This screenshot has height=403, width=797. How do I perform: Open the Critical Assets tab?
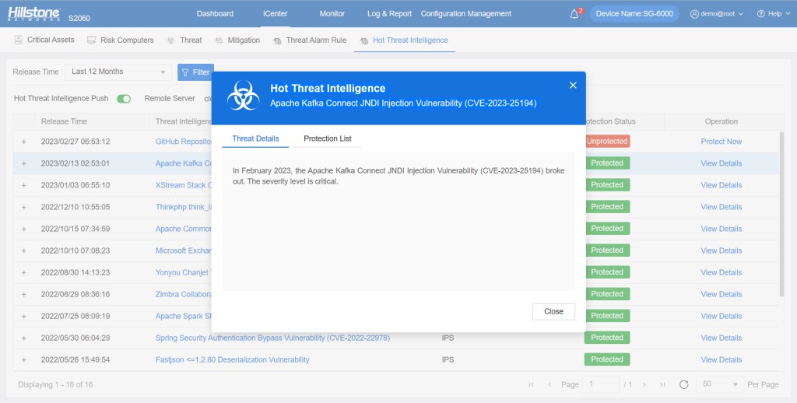click(x=44, y=40)
